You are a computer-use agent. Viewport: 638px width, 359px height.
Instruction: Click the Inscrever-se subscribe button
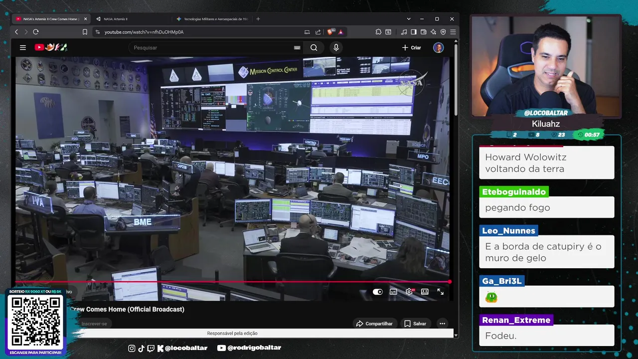coord(94,324)
